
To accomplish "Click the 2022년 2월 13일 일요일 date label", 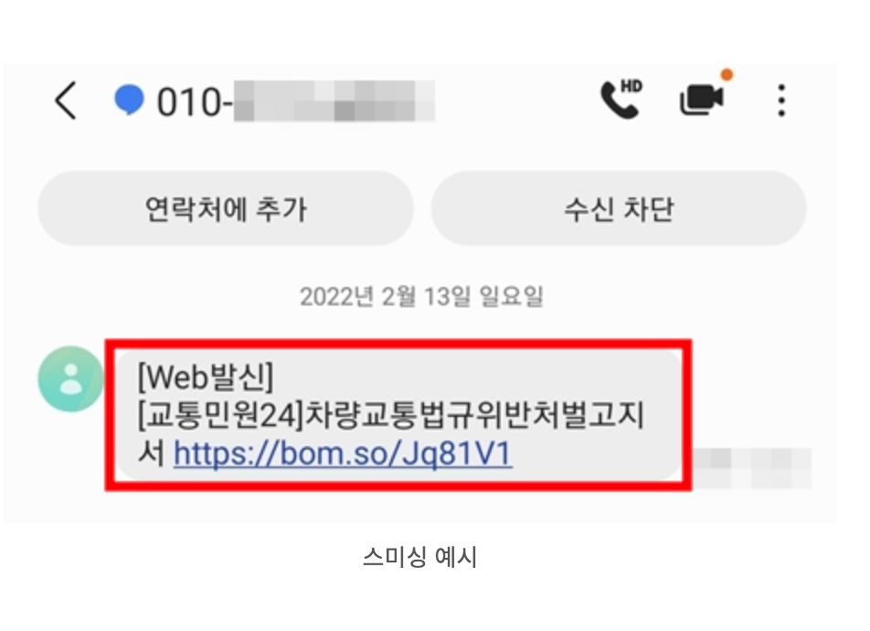I will coord(421,296).
